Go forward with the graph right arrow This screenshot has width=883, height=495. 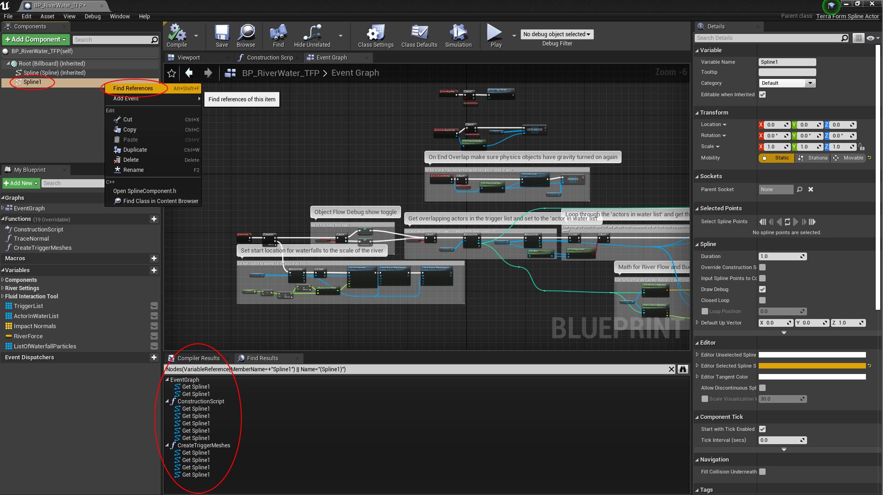208,72
